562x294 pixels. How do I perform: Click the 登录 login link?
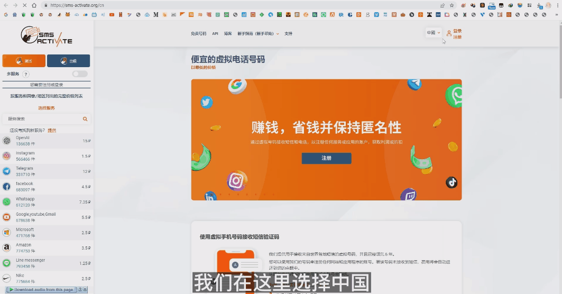pos(457,31)
